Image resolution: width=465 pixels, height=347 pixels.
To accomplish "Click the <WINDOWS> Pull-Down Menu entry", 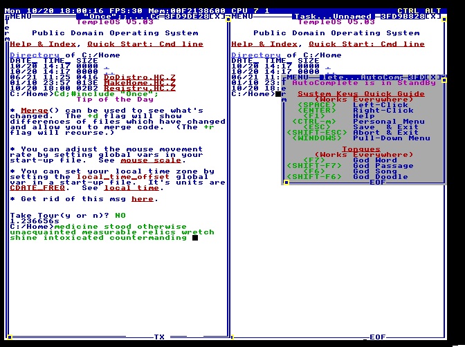I will (x=361, y=138).
